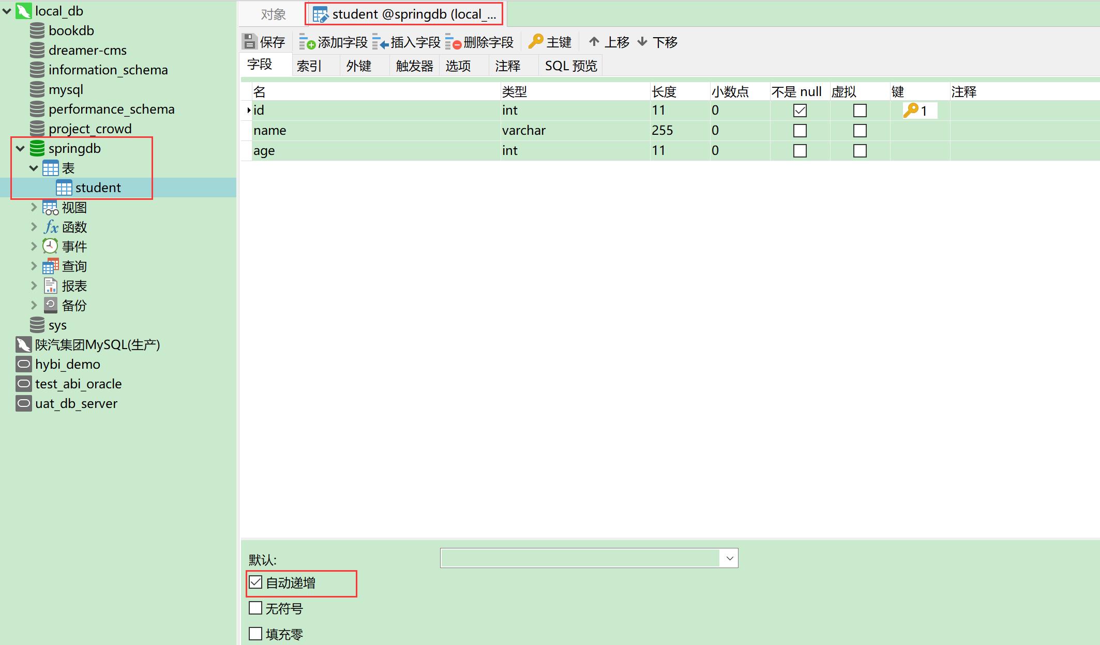Check Not Null for age field
Viewport: 1100px width, 645px height.
coord(800,151)
